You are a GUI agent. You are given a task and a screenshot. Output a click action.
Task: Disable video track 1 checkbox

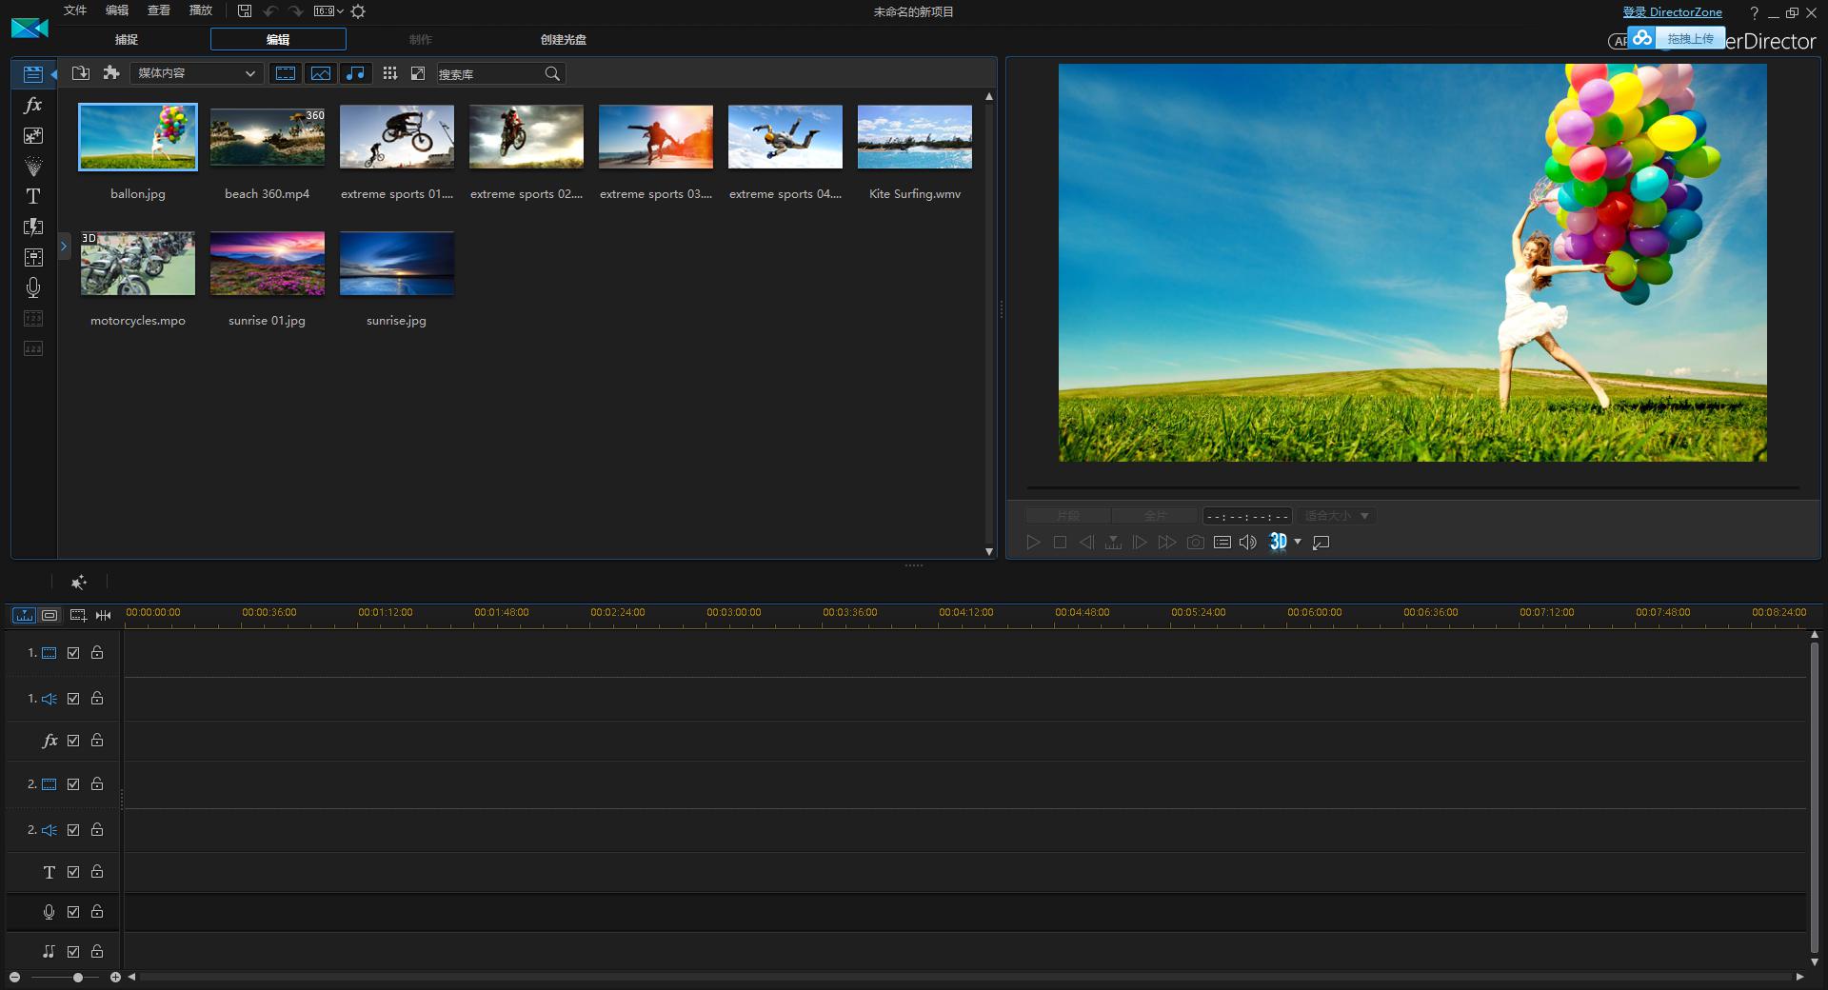73,653
